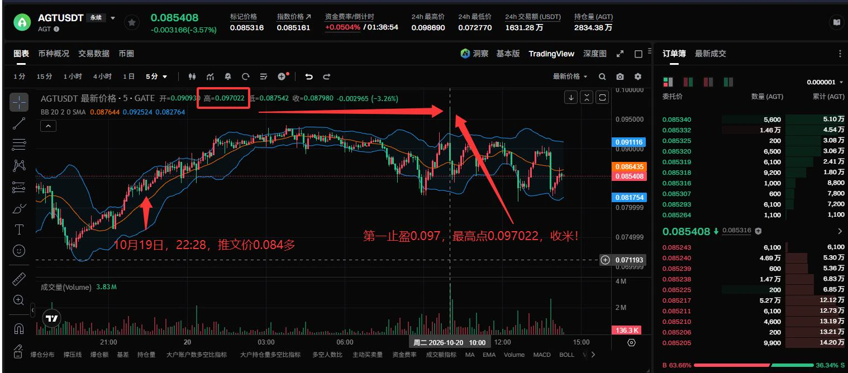Toggle the EMA indicator
848x373 pixels.
pos(489,355)
